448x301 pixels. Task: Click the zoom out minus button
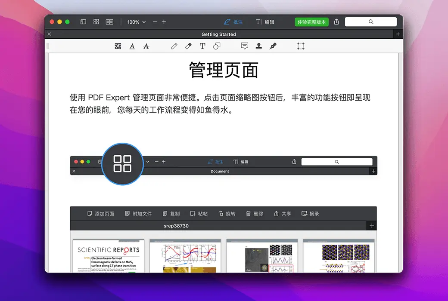(x=155, y=21)
